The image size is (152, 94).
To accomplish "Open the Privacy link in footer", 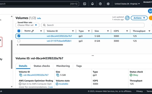I will tap(140, 91).
